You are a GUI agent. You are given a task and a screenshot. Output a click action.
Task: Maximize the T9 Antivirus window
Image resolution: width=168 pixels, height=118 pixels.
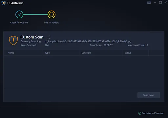click(x=160, y=2)
